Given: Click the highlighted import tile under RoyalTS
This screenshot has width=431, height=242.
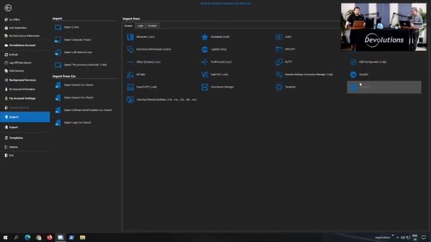Looking at the screenshot, I should (384, 87).
